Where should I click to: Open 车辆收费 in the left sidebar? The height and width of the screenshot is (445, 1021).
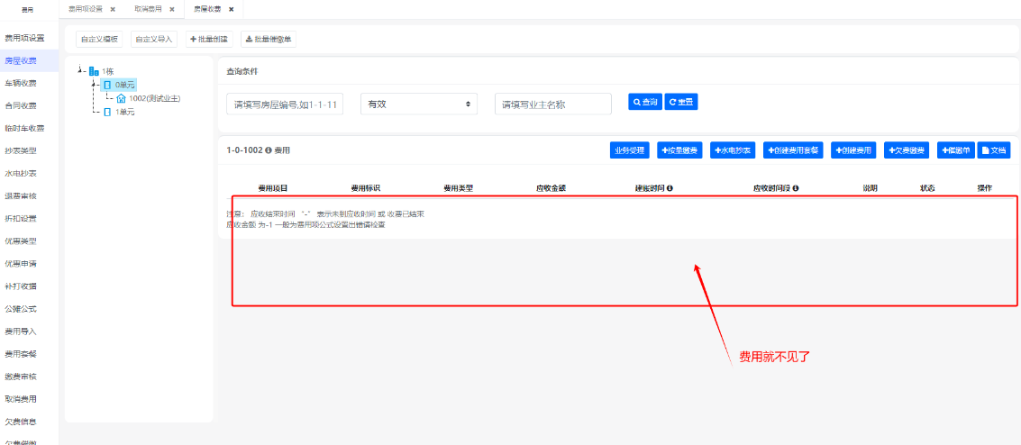(x=21, y=83)
